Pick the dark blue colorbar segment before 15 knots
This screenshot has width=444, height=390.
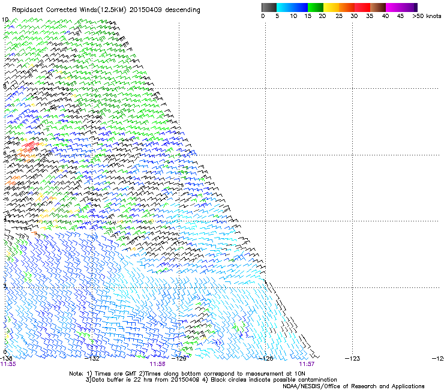(299, 7)
